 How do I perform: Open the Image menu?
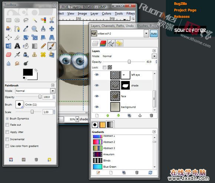point(82,14)
